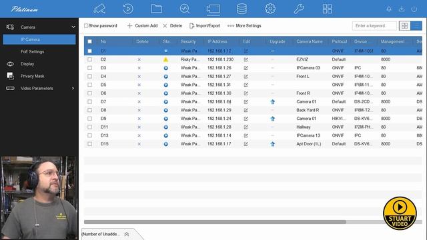The height and width of the screenshot is (240, 427).
Task: Open More Settings menu
Action: point(244,25)
